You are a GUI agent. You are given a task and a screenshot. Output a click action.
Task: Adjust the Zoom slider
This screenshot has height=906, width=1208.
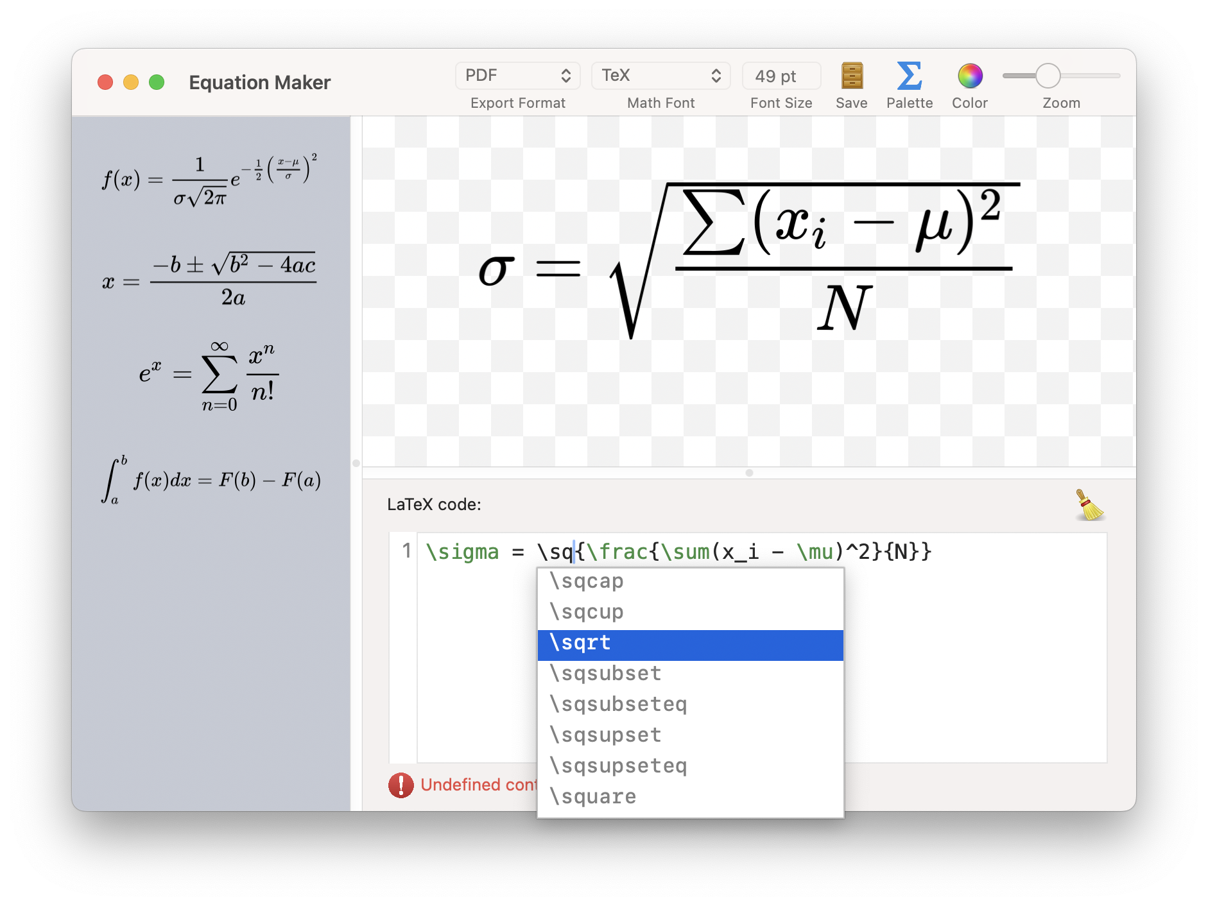click(x=1049, y=76)
